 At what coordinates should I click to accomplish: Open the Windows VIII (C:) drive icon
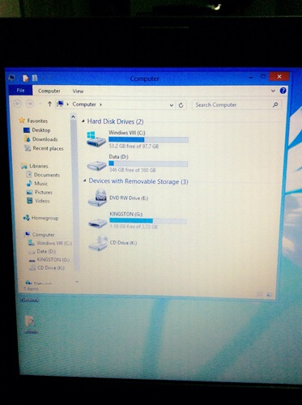(96, 139)
